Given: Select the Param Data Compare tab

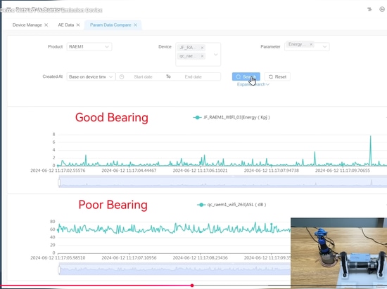Looking at the screenshot, I should click(x=110, y=25).
